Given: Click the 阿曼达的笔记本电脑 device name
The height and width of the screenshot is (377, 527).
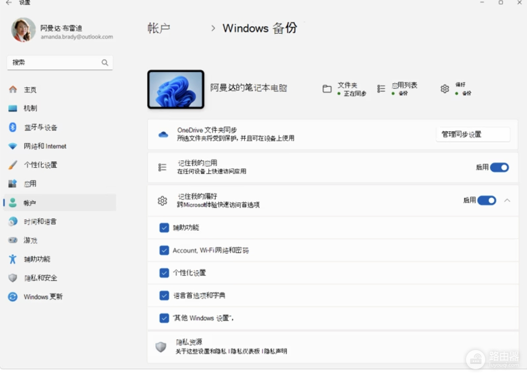Looking at the screenshot, I should tap(249, 88).
